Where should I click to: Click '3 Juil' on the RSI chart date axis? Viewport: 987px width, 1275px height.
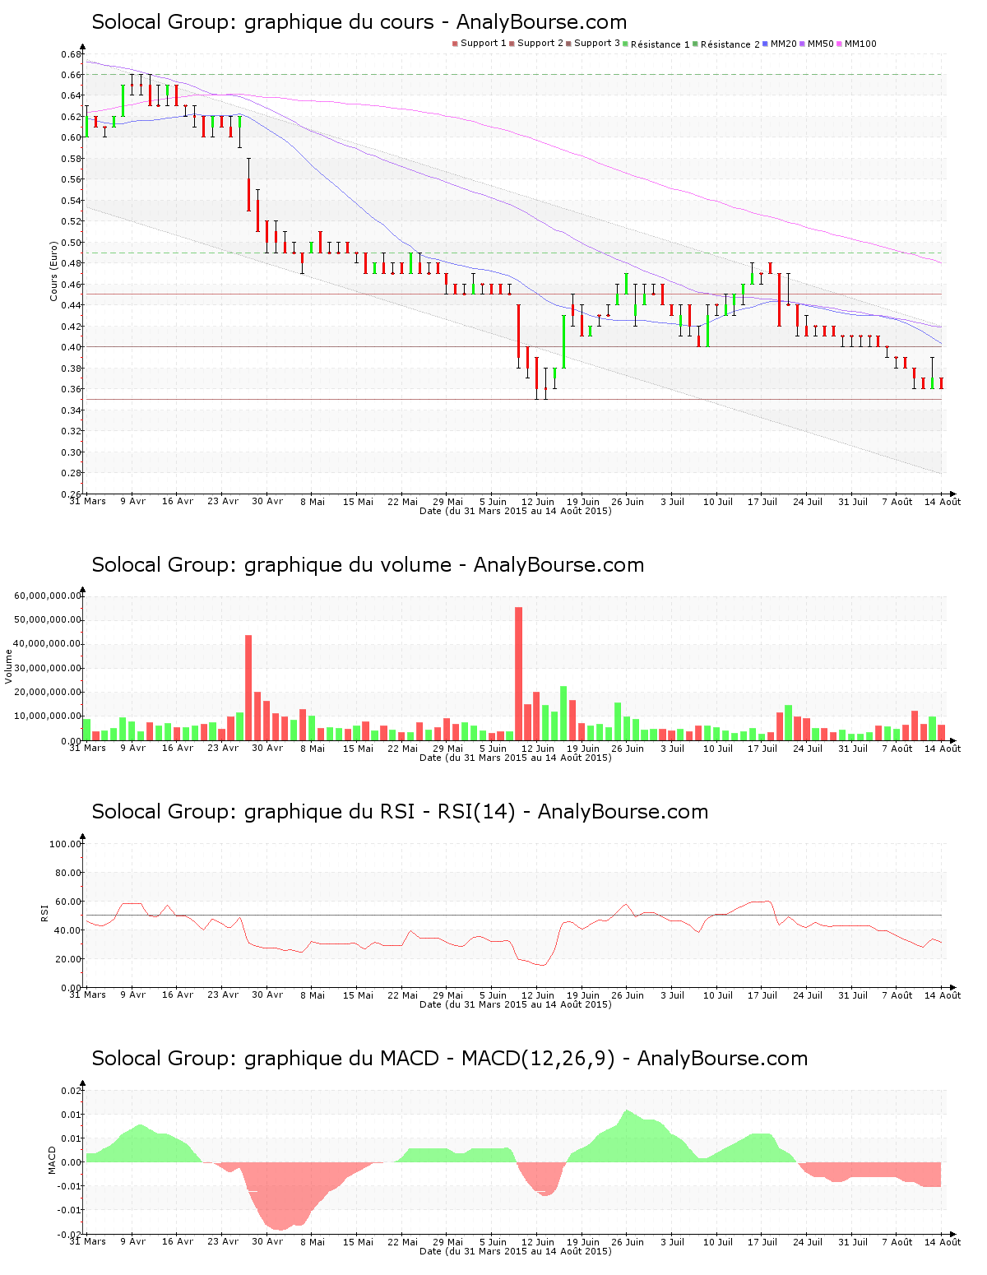(x=673, y=994)
